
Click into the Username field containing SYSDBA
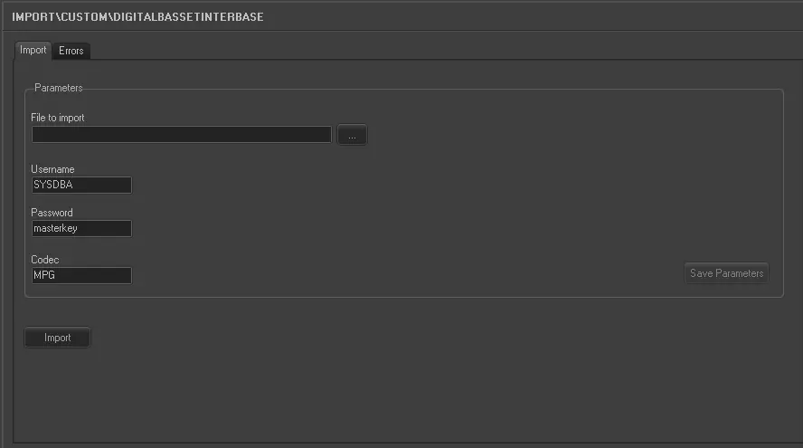click(x=80, y=185)
